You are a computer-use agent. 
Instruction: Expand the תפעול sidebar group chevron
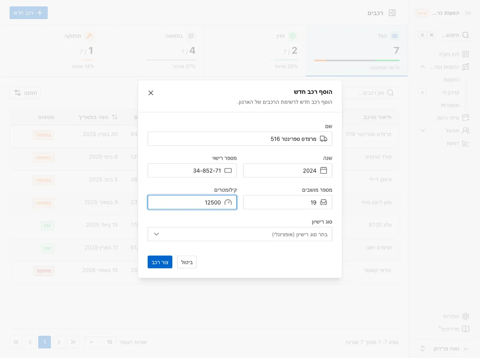click(423, 130)
